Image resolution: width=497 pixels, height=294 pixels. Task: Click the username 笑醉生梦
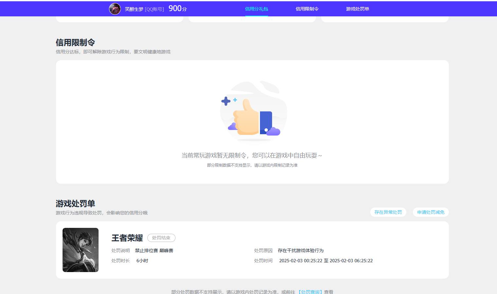click(x=134, y=9)
